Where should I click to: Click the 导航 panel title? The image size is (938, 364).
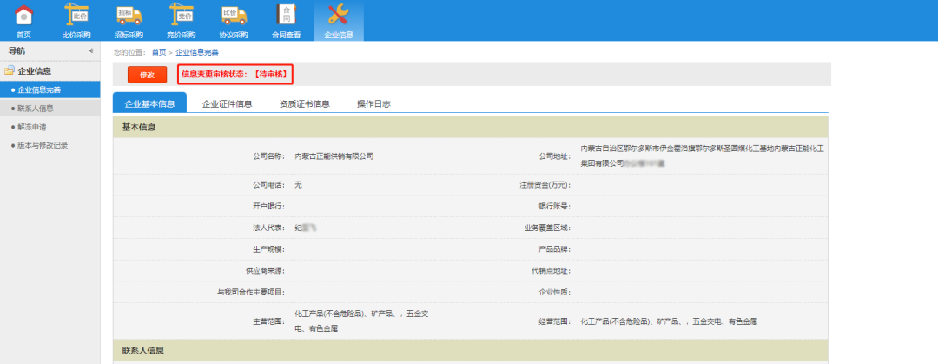click(17, 51)
